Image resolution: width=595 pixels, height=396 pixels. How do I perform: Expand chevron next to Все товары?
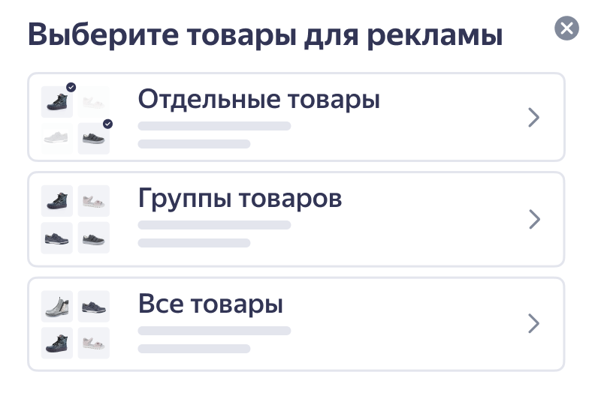click(533, 323)
